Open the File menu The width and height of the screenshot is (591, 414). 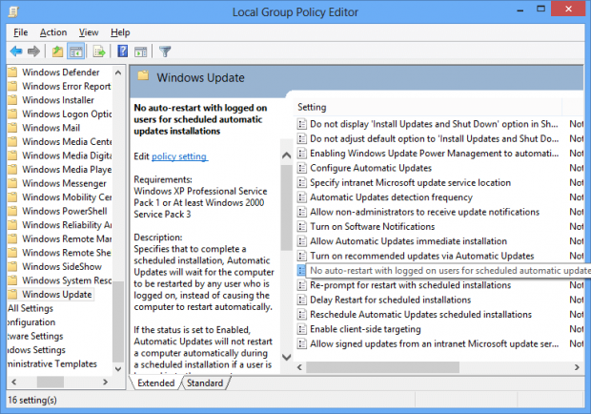pos(21,32)
